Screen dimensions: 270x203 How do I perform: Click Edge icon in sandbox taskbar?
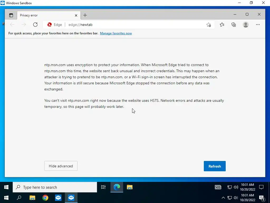[117, 187]
